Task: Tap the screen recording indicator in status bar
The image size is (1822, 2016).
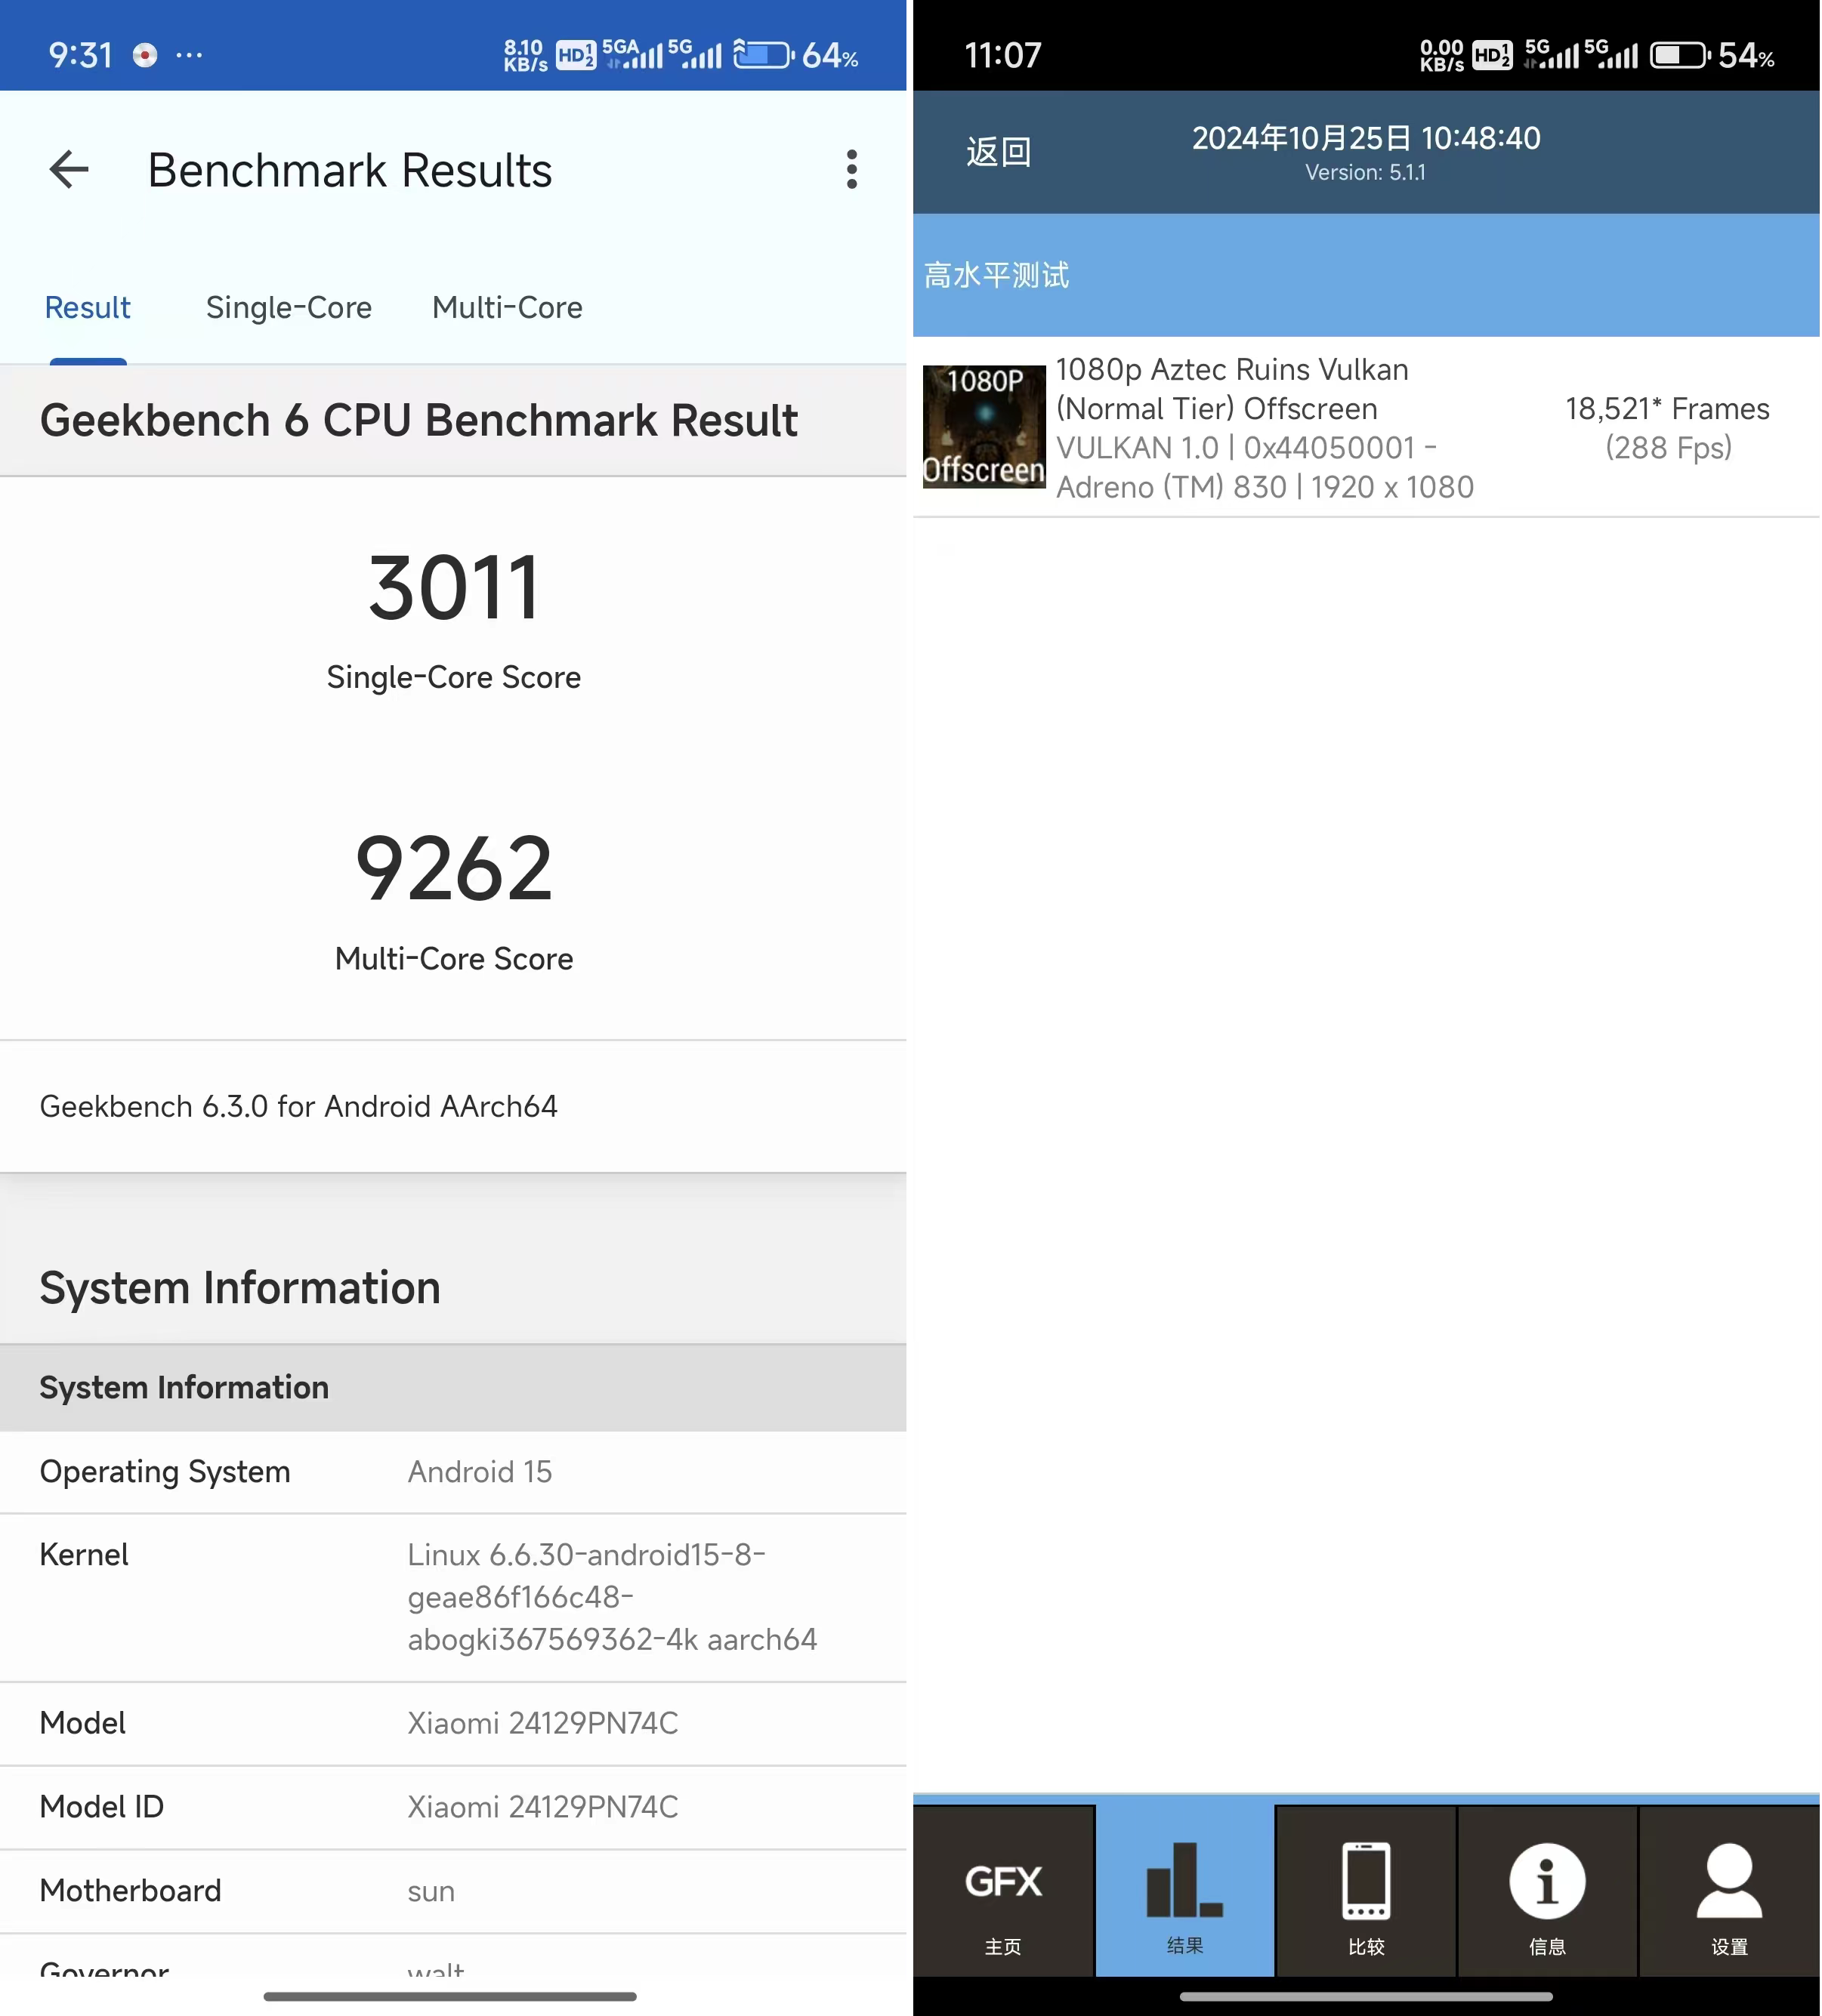Action: point(145,55)
